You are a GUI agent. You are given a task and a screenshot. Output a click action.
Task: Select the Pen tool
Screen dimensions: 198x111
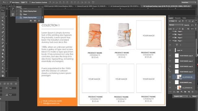click(x=3, y=61)
